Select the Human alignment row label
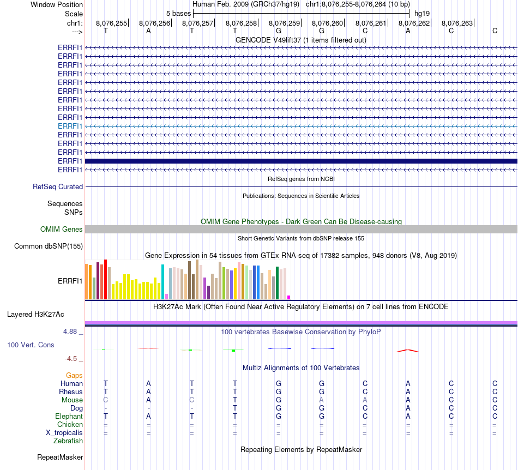The width and height of the screenshot is (518, 470). 71,384
